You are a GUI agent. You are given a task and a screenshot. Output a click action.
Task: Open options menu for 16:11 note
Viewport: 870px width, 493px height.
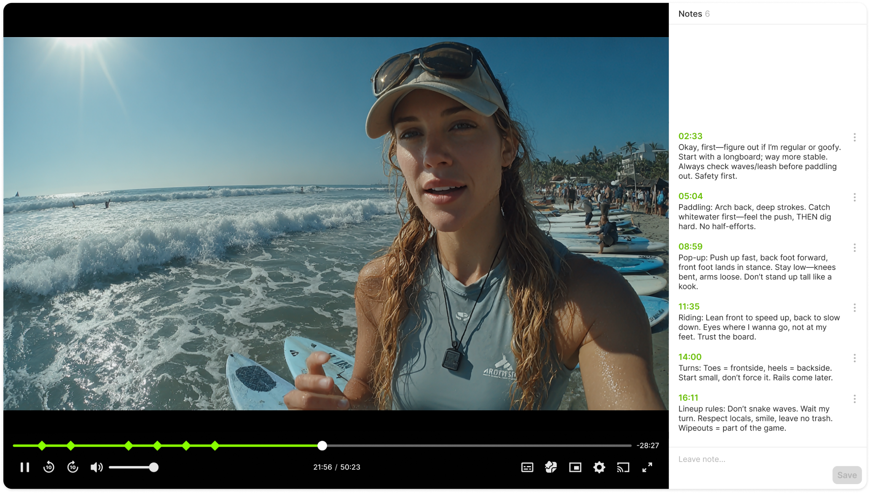click(854, 399)
